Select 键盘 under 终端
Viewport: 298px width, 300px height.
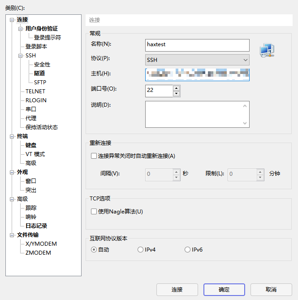pyautogui.click(x=31, y=145)
